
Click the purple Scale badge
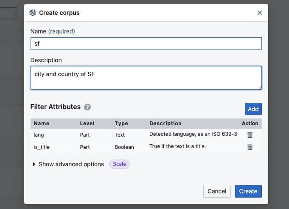point(119,164)
